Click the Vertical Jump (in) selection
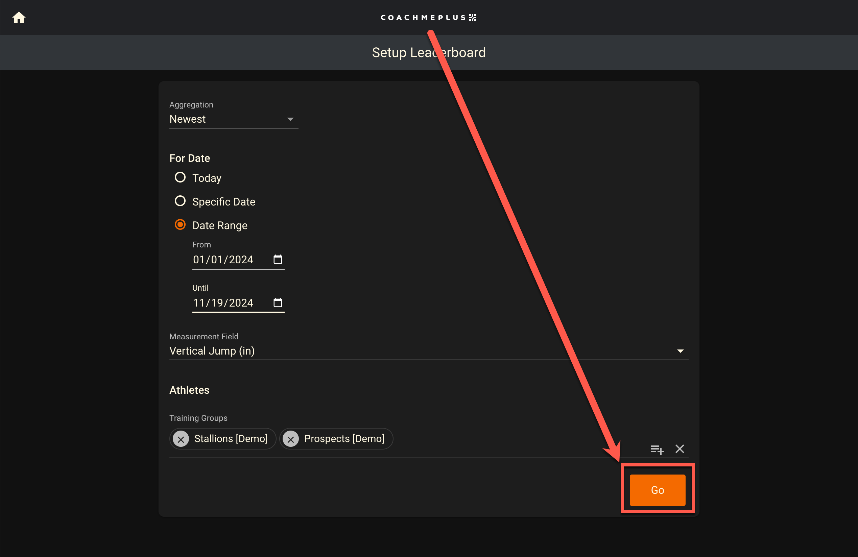This screenshot has width=858, height=557. (212, 351)
